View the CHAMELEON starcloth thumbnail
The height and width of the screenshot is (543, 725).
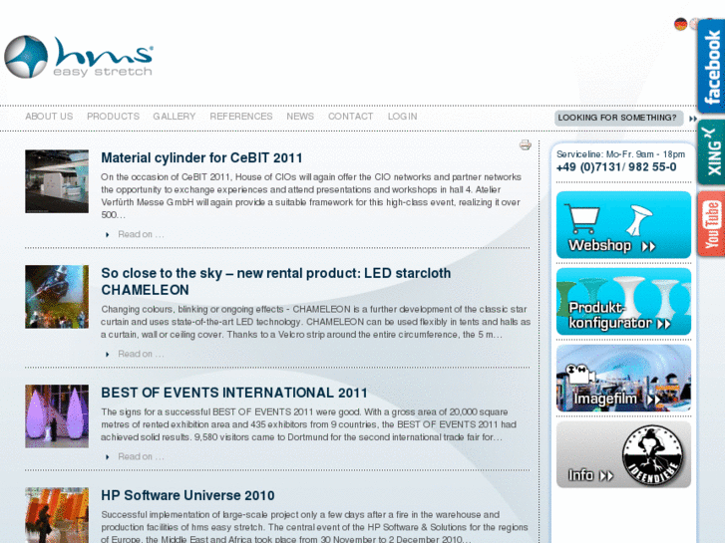coord(57,297)
